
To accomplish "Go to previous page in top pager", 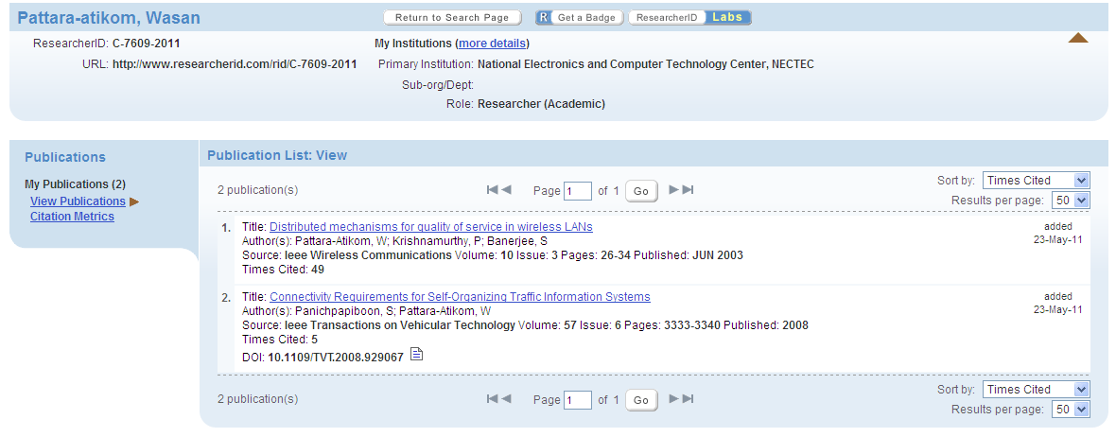I will (x=506, y=189).
